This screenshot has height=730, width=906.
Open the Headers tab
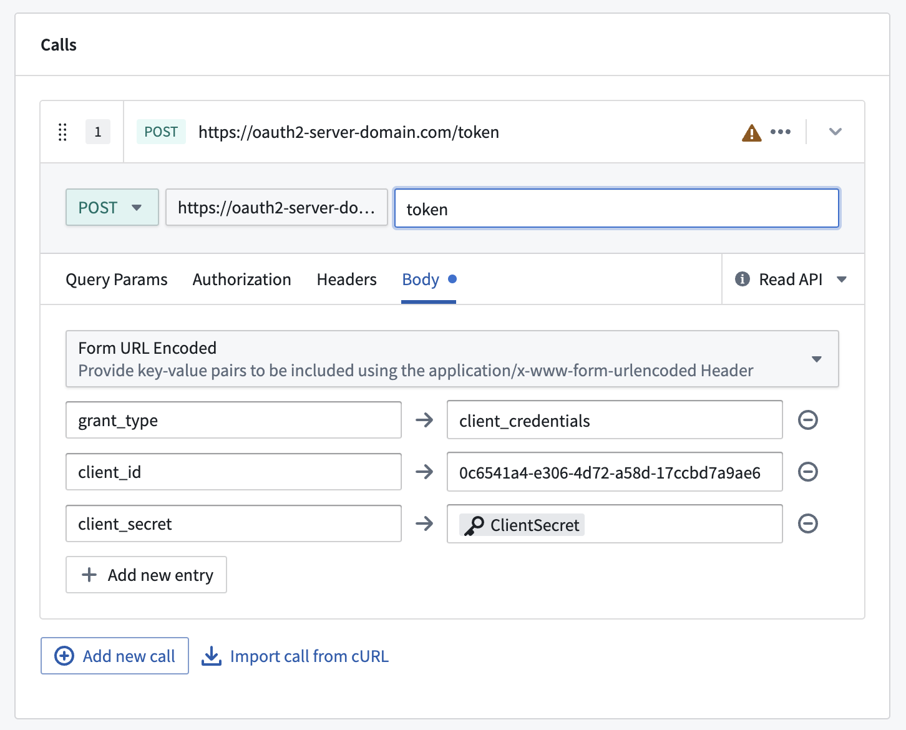point(346,280)
